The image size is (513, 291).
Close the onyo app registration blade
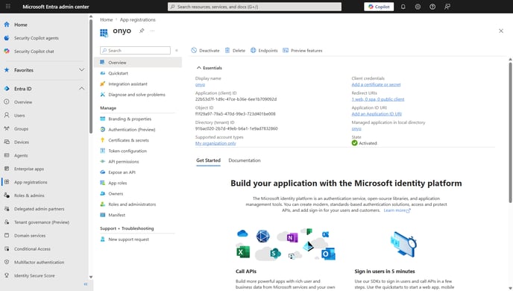tap(501, 31)
